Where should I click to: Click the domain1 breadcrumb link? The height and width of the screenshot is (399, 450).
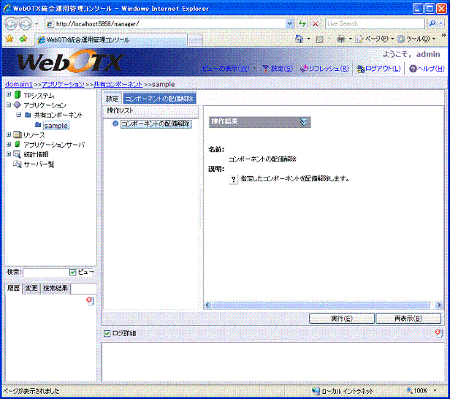tap(18, 85)
